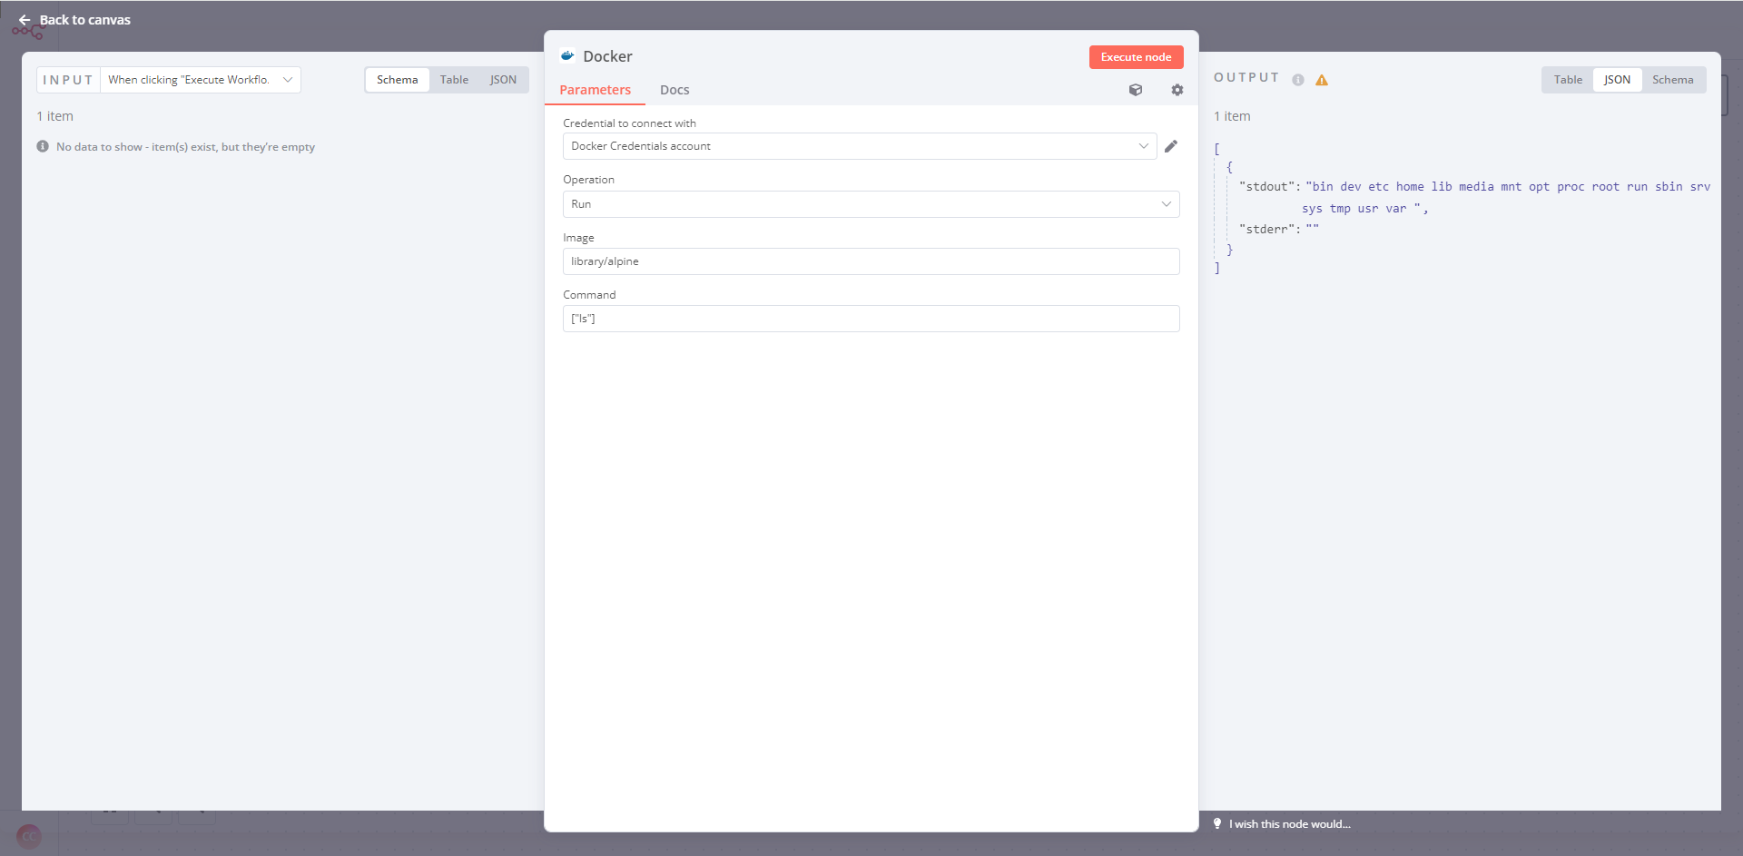Click the output info circle icon
The image size is (1743, 856).
[1298, 80]
